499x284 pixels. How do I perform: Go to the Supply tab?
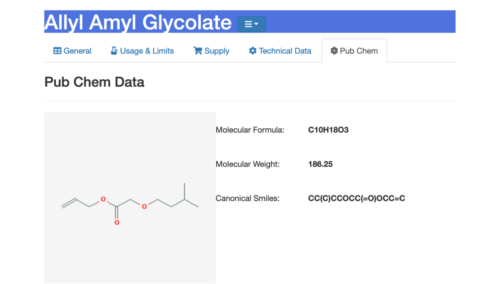tap(211, 51)
